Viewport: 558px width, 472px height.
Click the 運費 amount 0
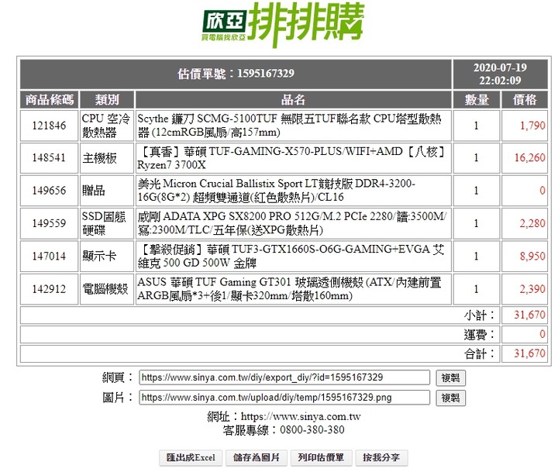542,334
